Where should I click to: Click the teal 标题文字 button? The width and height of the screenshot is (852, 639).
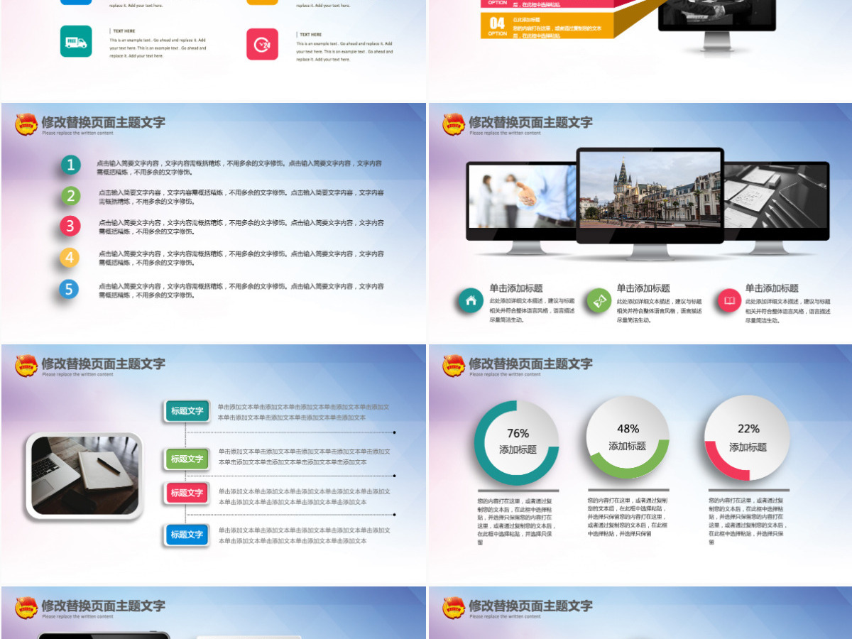(187, 410)
